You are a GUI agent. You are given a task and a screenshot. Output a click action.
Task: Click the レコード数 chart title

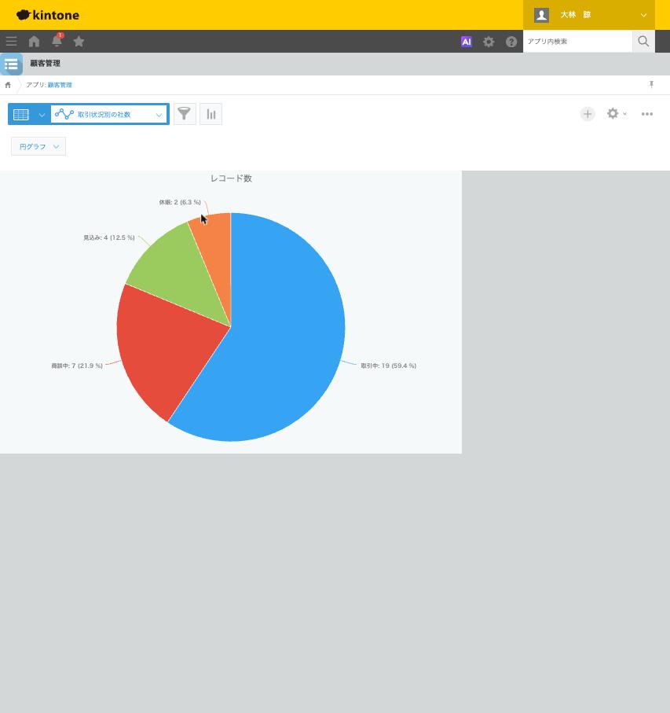[231, 178]
